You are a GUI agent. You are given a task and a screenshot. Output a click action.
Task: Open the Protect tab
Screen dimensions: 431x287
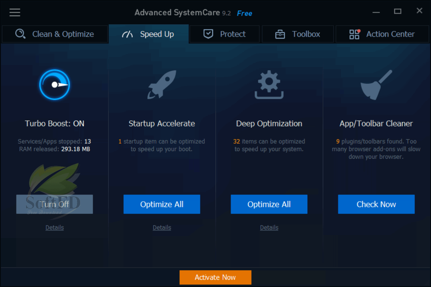[225, 34]
